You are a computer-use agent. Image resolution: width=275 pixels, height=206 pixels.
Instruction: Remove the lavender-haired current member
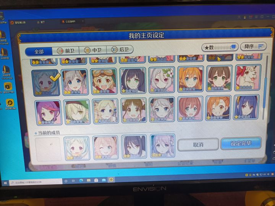(x=162, y=146)
